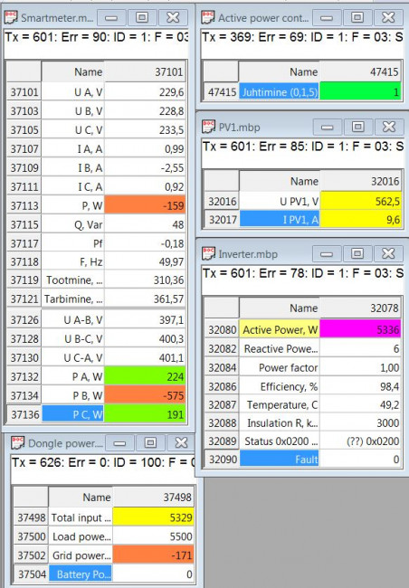
Task: Click the Inverter.mbp window document icon
Action: (x=208, y=254)
